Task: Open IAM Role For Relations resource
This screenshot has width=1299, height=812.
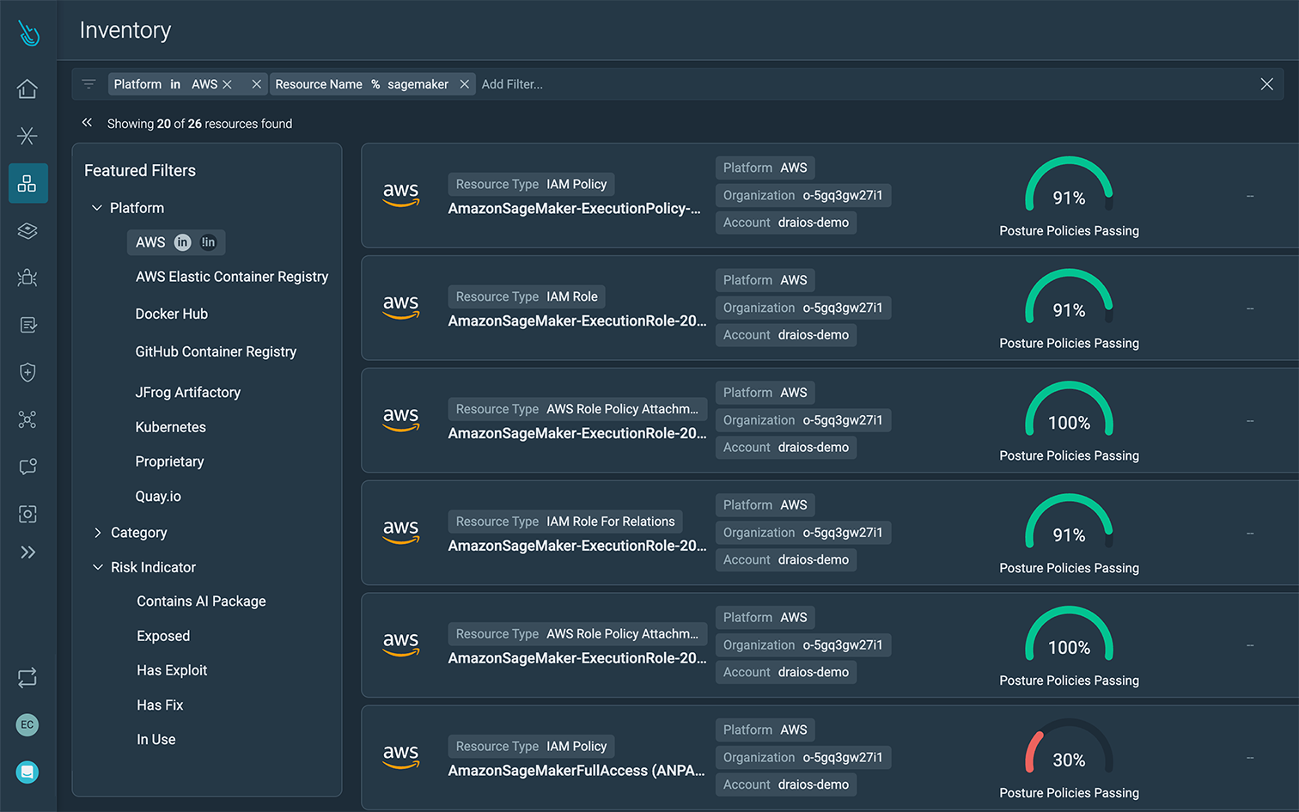Action: point(576,546)
